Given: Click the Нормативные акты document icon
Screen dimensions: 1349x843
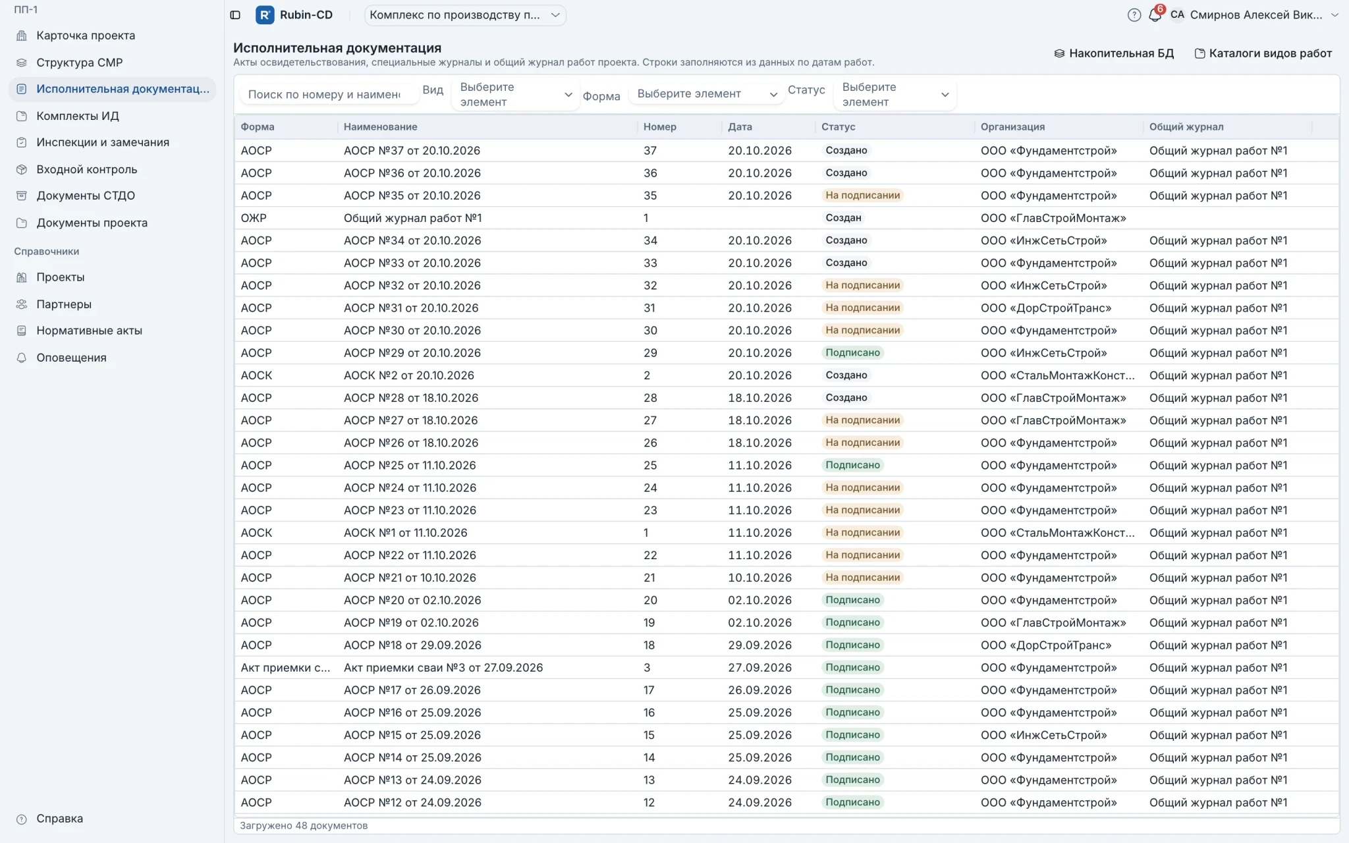Looking at the screenshot, I should tap(22, 331).
